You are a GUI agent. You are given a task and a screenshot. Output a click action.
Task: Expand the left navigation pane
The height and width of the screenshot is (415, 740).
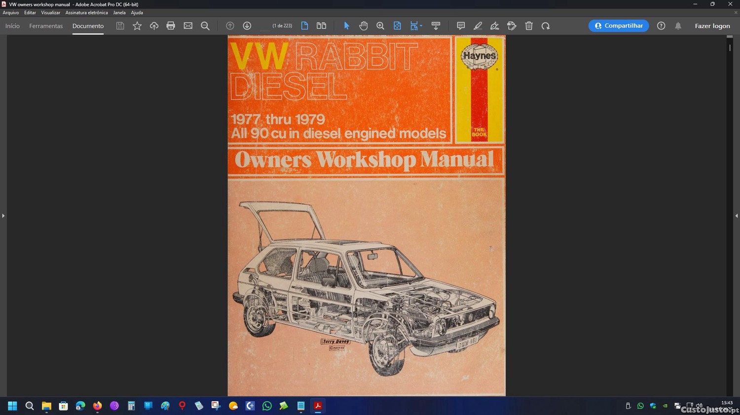[3, 216]
